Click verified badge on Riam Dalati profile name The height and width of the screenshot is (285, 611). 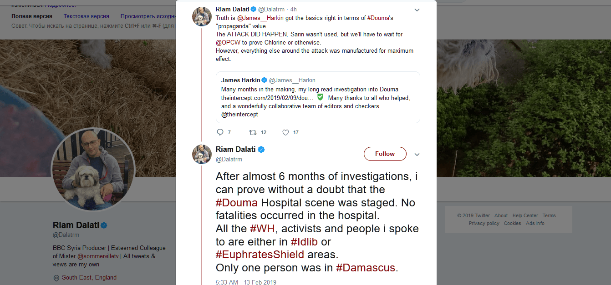[104, 225]
